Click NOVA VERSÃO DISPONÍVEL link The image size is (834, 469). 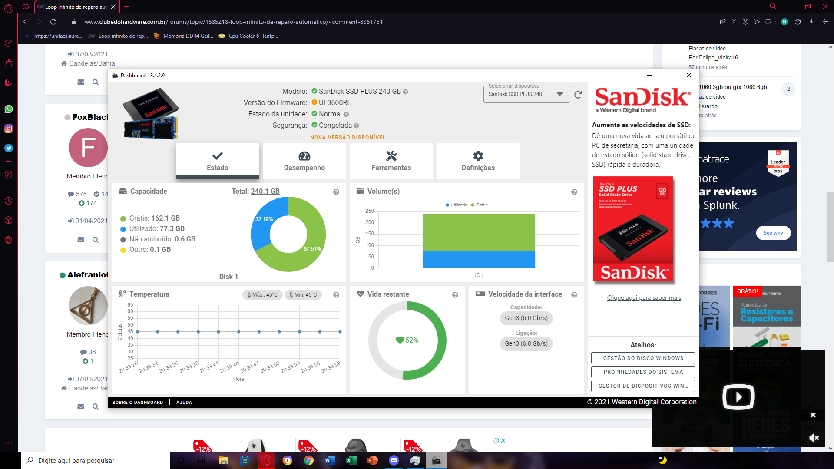tap(348, 138)
